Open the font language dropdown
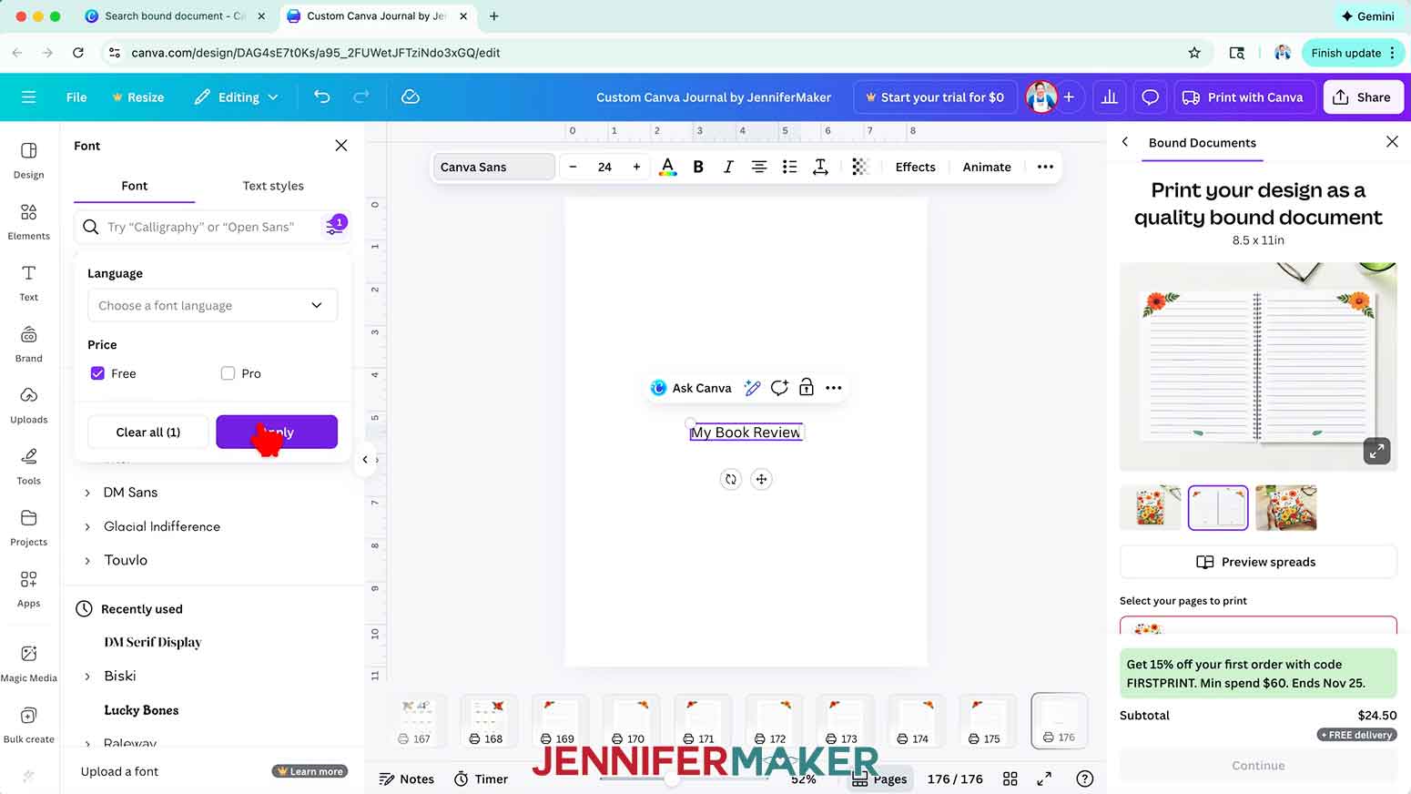The image size is (1411, 794). (x=212, y=305)
